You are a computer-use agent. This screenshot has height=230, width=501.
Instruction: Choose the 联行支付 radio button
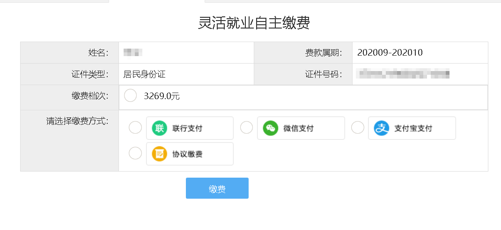point(135,128)
